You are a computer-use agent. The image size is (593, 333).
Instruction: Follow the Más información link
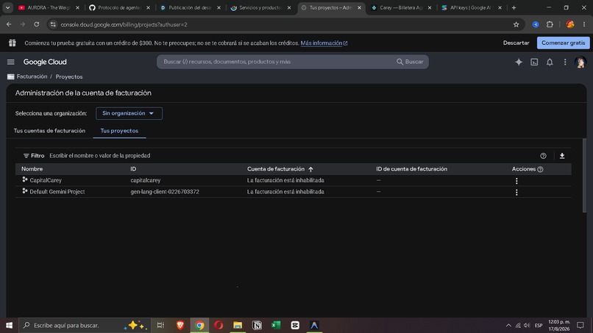tap(324, 43)
